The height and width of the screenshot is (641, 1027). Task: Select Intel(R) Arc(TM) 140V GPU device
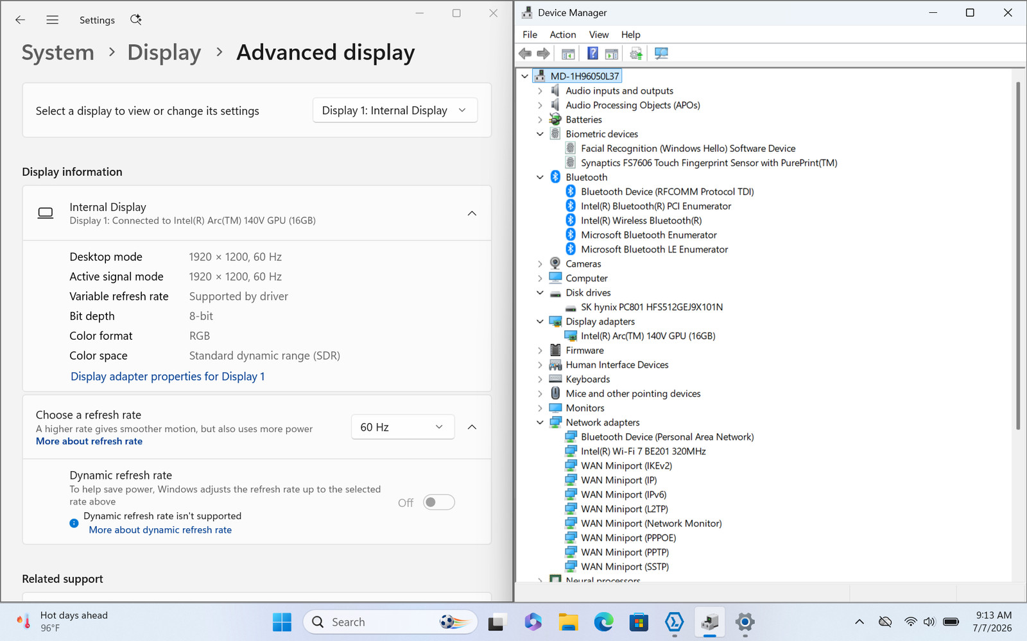(648, 336)
